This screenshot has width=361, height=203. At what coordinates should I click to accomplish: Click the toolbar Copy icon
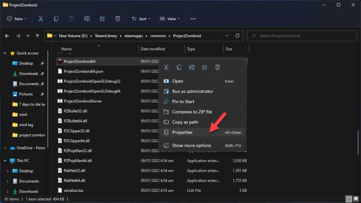pyautogui.click(x=56, y=19)
